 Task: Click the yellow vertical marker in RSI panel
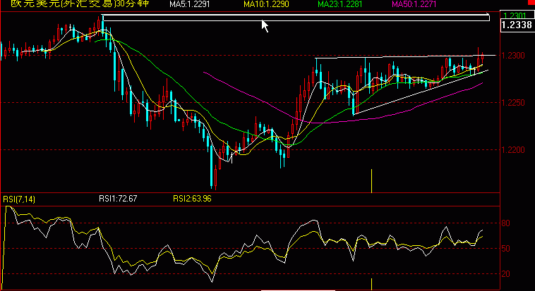pos(371,284)
